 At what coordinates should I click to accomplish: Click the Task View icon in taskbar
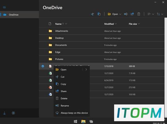click(x=91, y=121)
